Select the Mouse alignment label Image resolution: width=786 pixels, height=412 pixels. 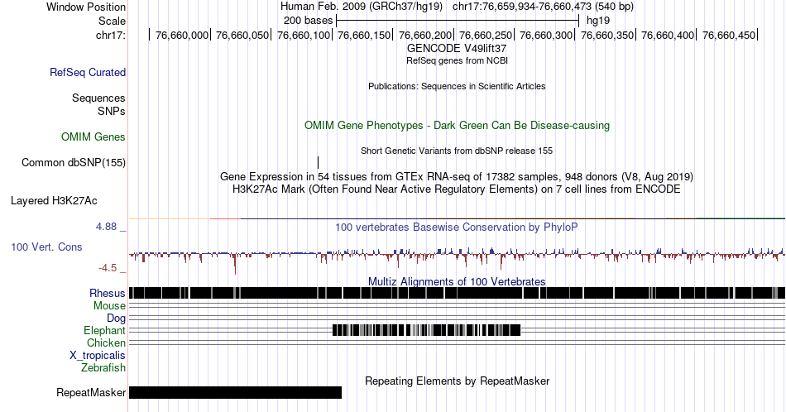(109, 306)
